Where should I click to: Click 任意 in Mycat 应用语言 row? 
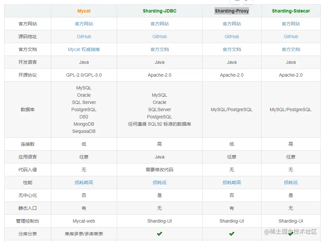[x=84, y=157]
